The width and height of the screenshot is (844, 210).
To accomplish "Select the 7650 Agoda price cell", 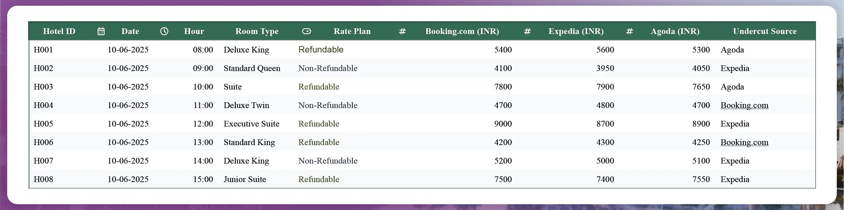I will 701,87.
